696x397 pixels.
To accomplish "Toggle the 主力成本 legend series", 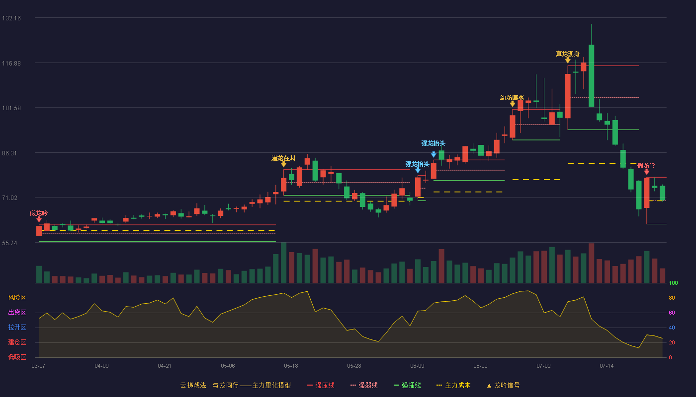I will point(453,385).
